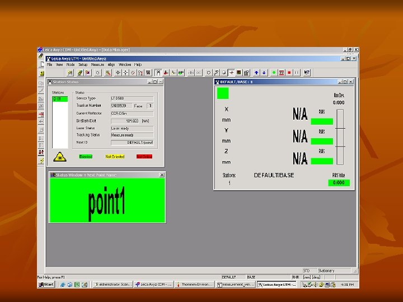Image resolution: width=403 pixels, height=302 pixels.
Task: Click the DEFAULT/BASE station label text
Action: [274, 176]
